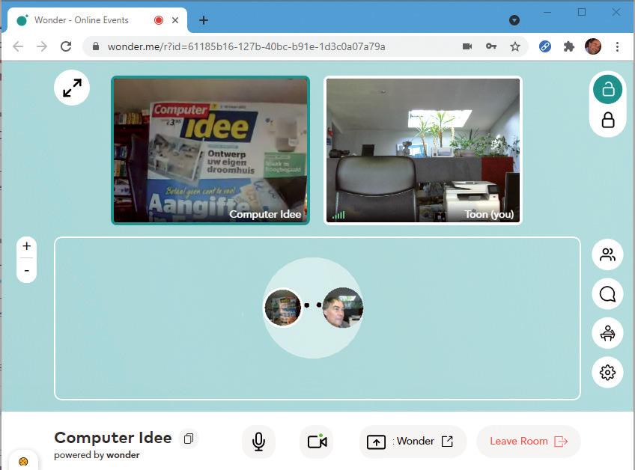
Task: Expand video to fullscreen with arrows icon
Action: pos(72,88)
